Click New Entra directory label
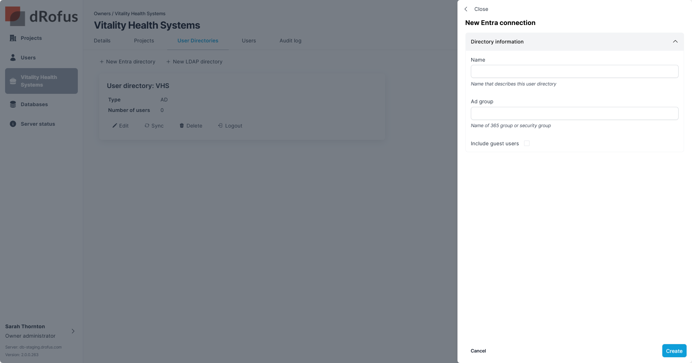692x363 pixels. 131,62
